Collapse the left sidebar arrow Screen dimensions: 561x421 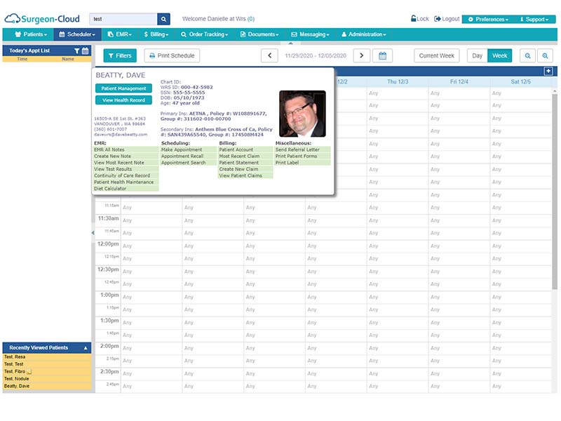(x=93, y=233)
